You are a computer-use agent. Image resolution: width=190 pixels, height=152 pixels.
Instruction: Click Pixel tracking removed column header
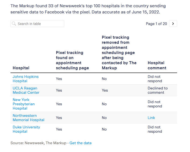(119, 53)
